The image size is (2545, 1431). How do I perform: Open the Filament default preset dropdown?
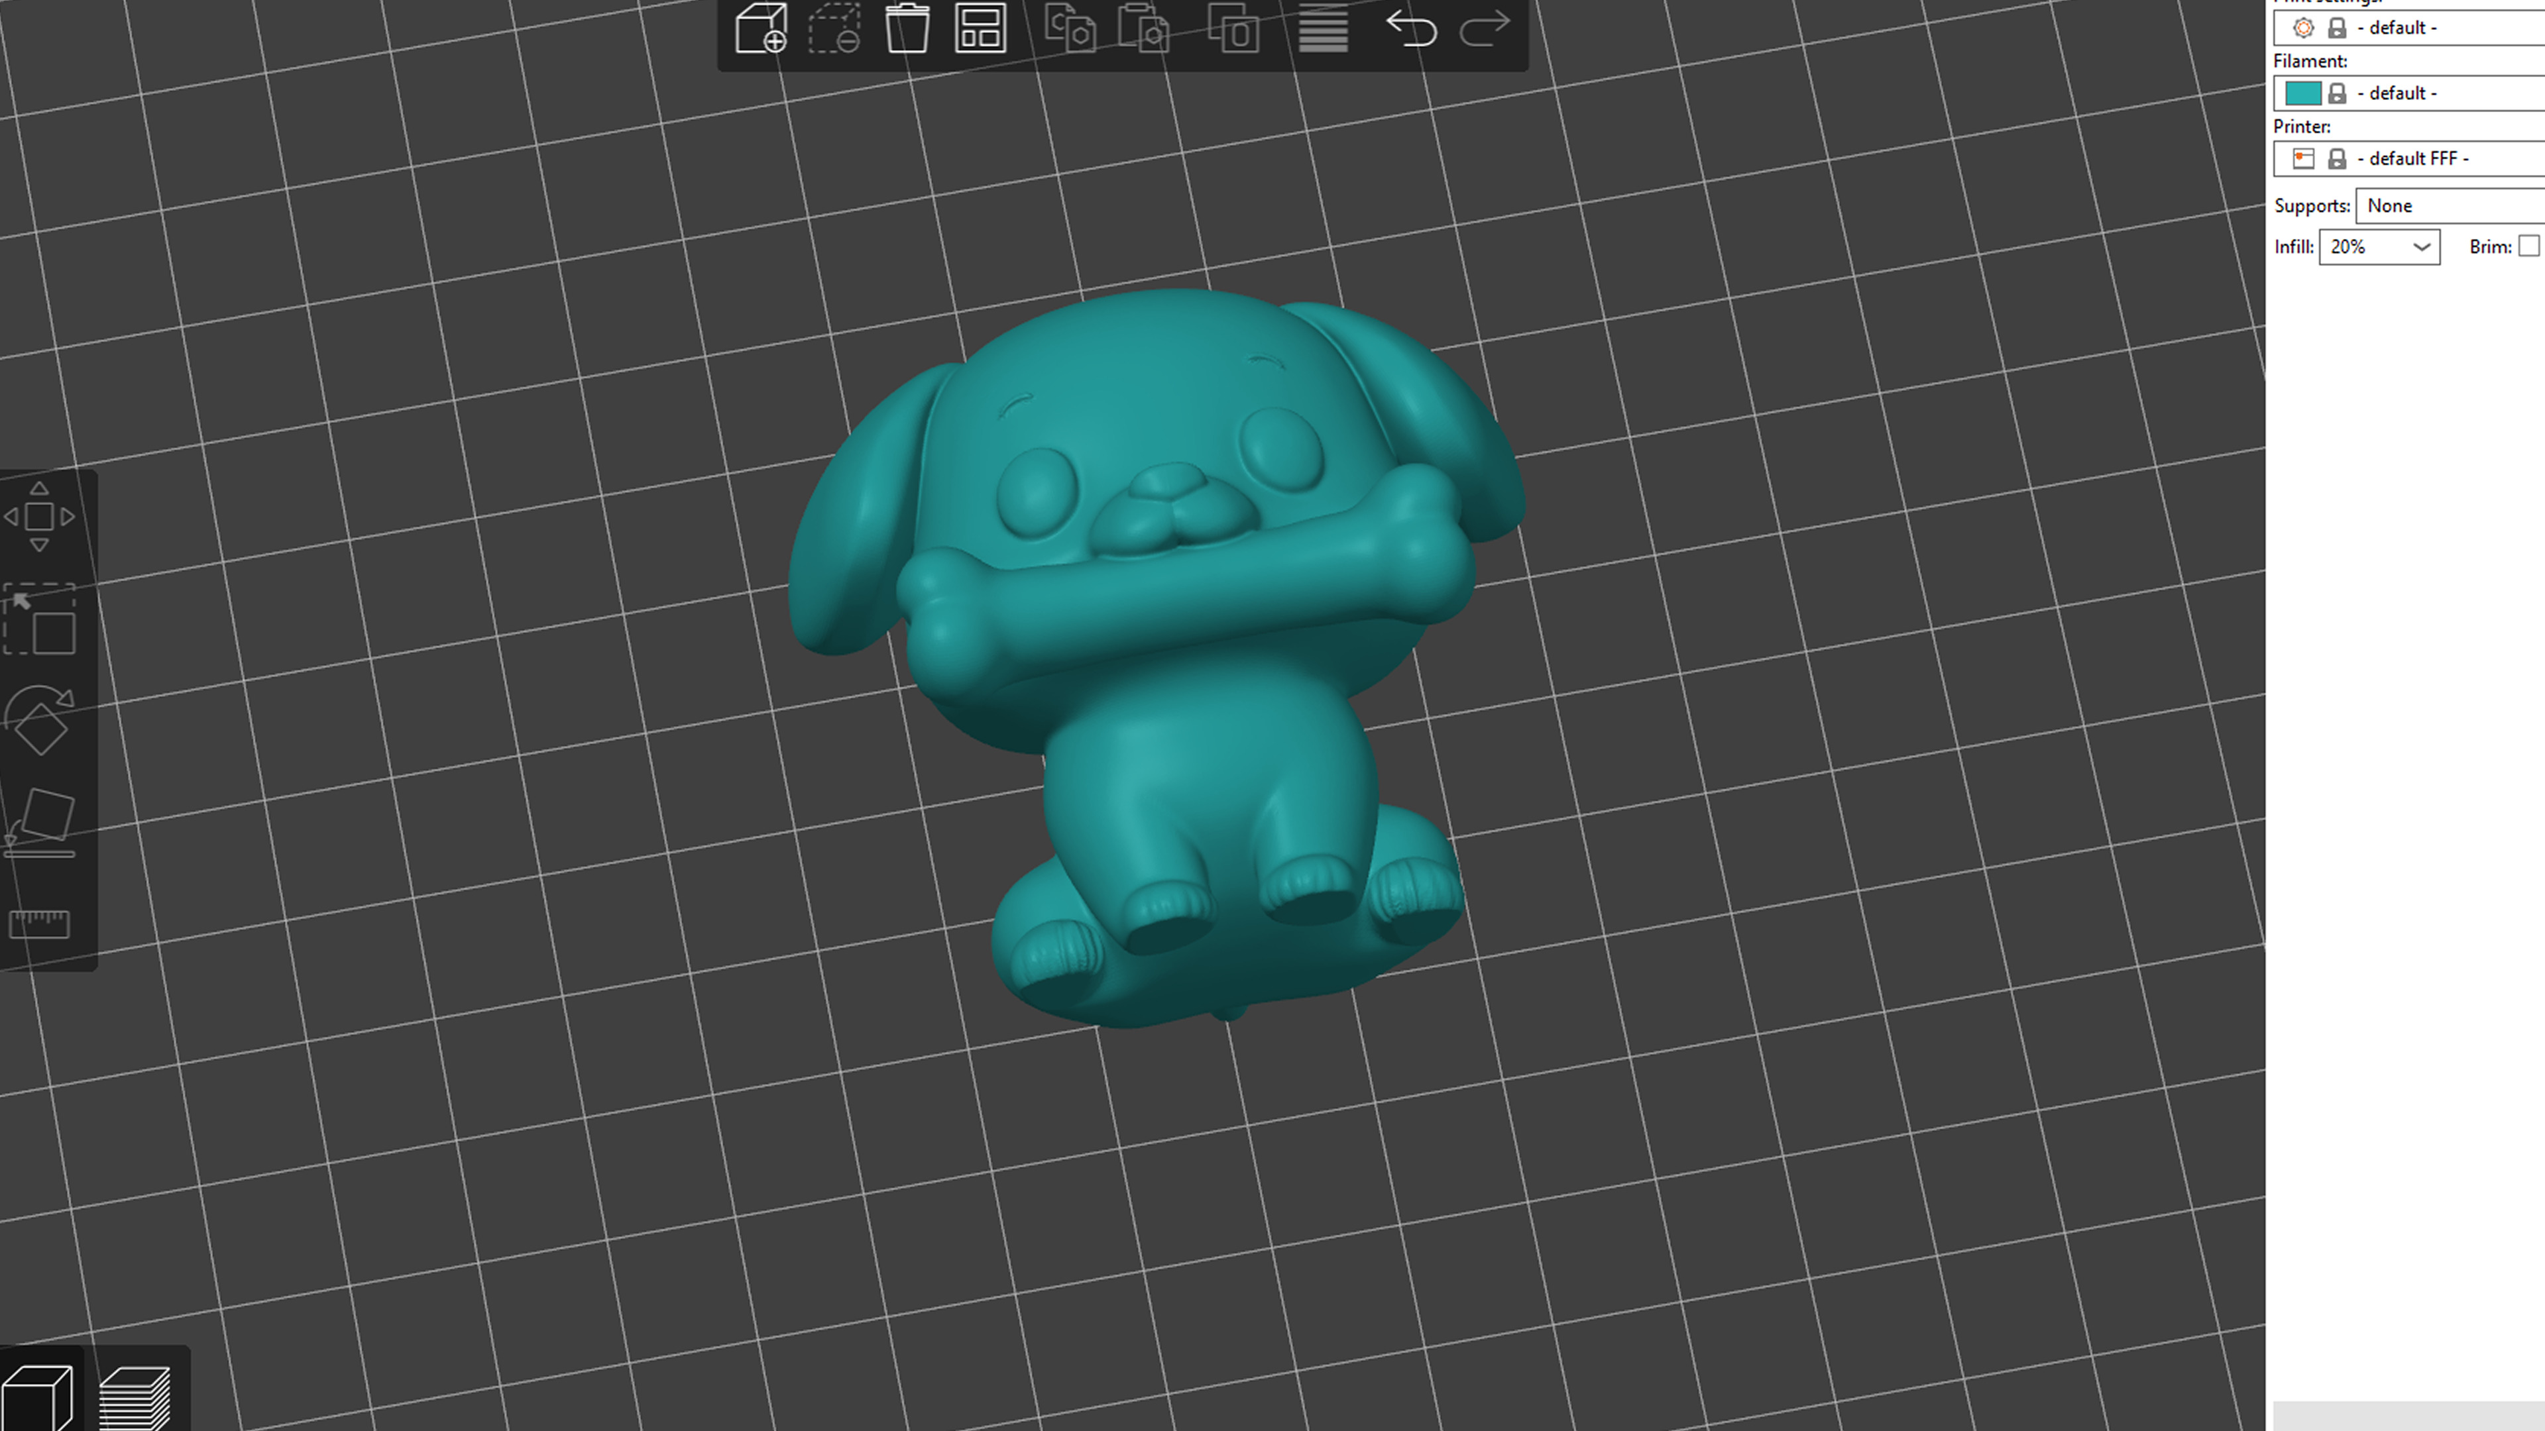(x=2408, y=93)
